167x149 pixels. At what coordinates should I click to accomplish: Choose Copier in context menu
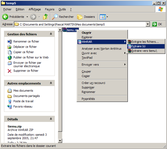(102, 76)
